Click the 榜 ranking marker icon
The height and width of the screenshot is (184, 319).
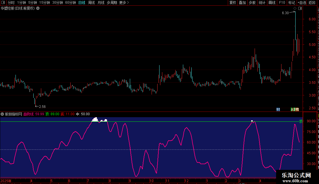[297, 110]
